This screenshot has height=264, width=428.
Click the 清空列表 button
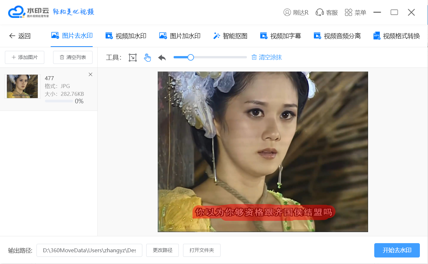[73, 57]
